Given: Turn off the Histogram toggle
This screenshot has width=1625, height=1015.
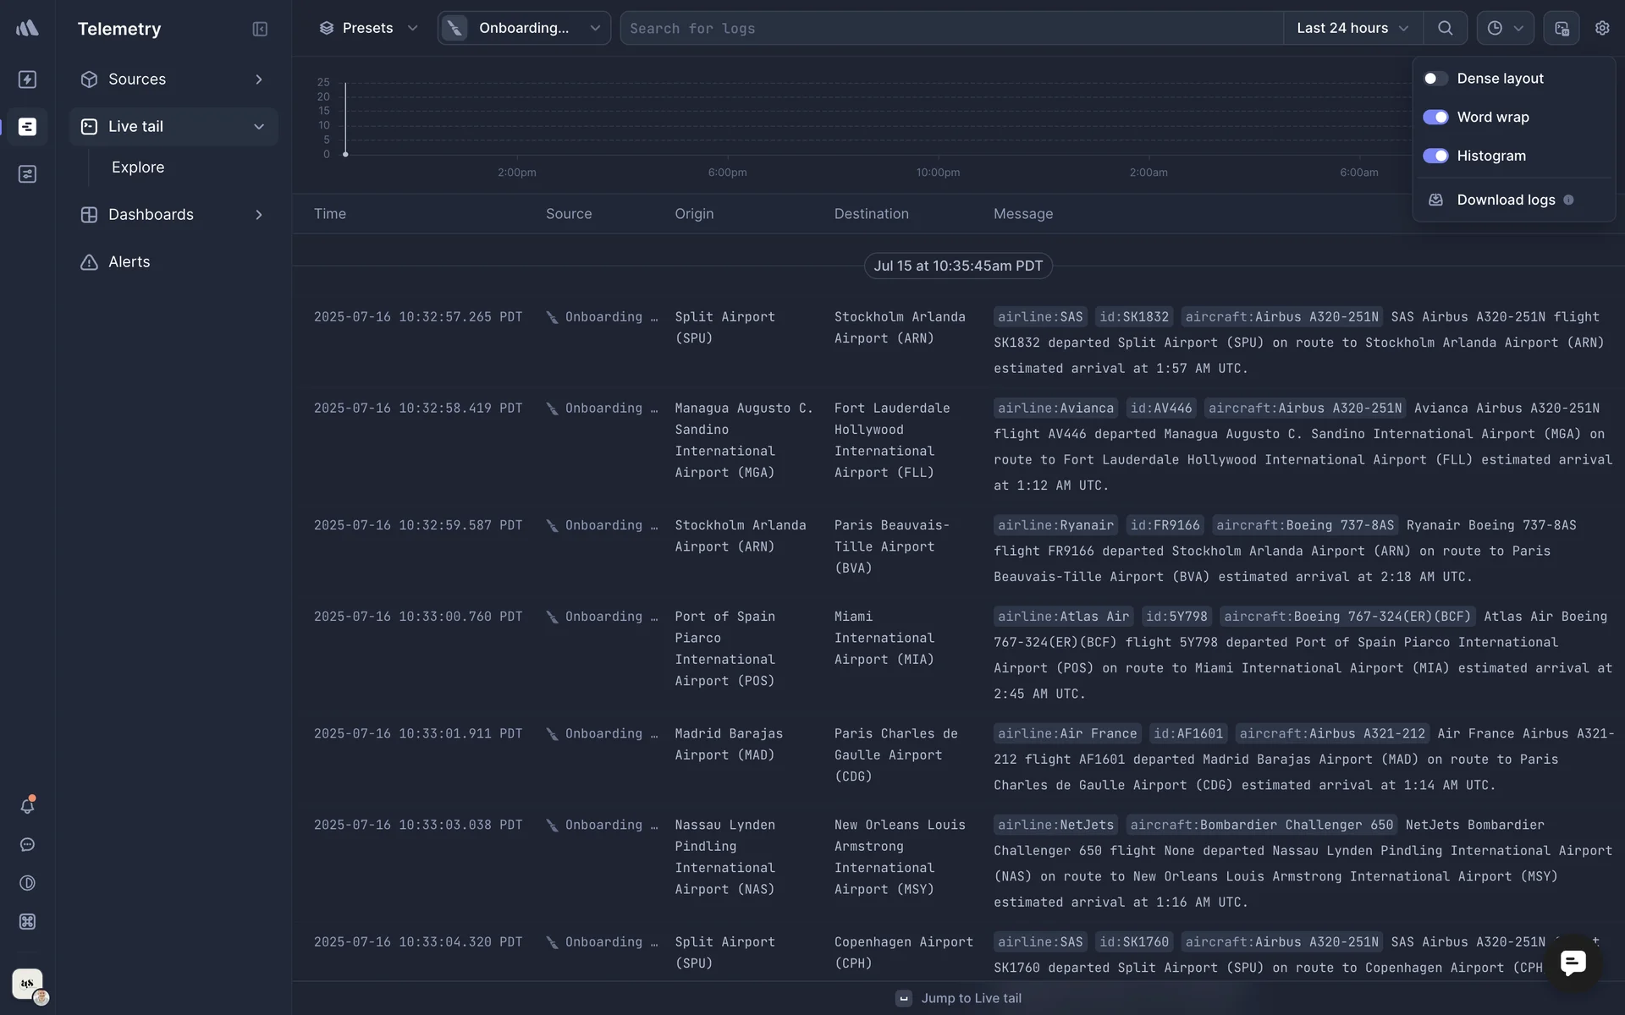Looking at the screenshot, I should tap(1435, 156).
